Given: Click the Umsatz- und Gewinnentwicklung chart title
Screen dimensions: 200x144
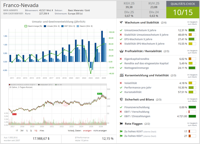Looking at the screenshot, I should (x=59, y=22).
